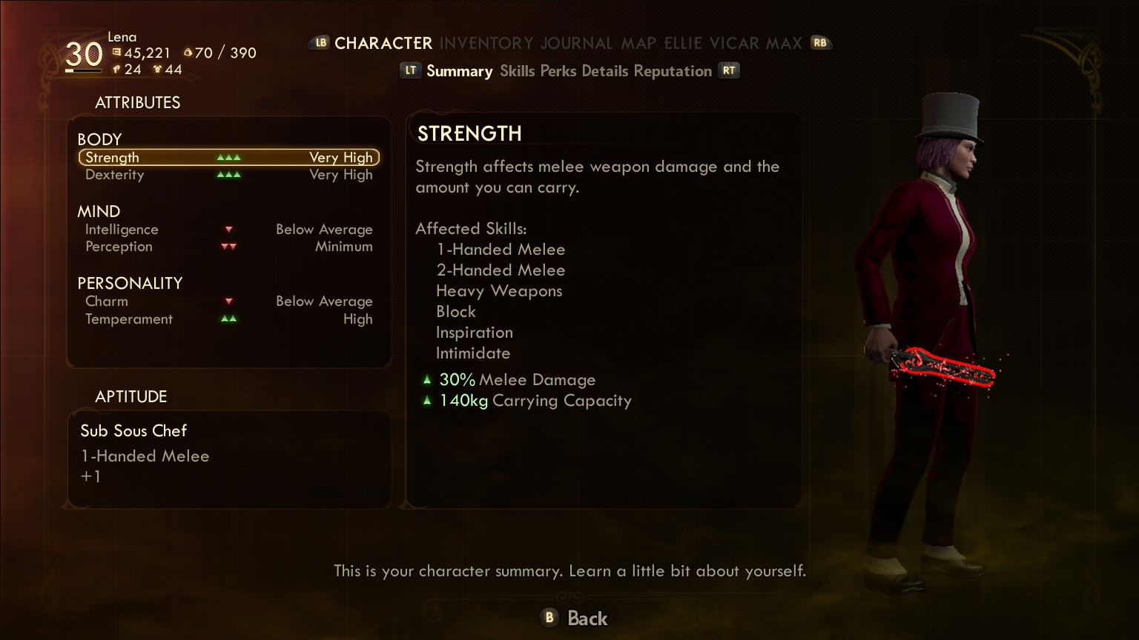Click the B button icon
This screenshot has height=640, width=1139.
coord(549,617)
